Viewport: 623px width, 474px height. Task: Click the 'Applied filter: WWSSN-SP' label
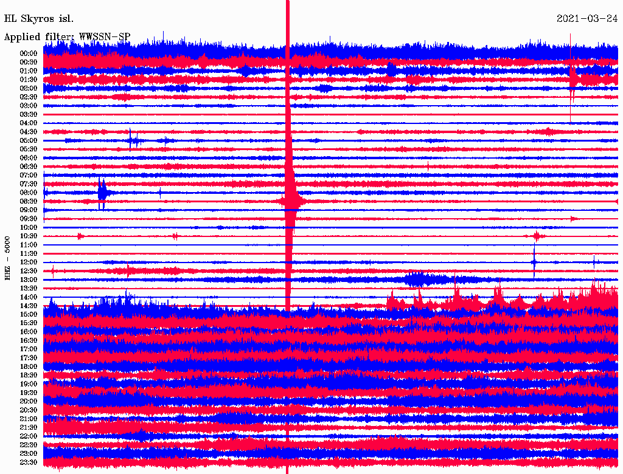(67, 37)
